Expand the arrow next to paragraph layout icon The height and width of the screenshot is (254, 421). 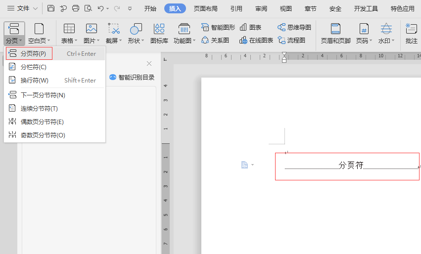click(252, 165)
